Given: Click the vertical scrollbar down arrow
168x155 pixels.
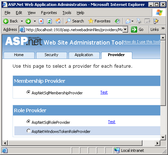Looking at the screenshot, I should pos(163,137).
